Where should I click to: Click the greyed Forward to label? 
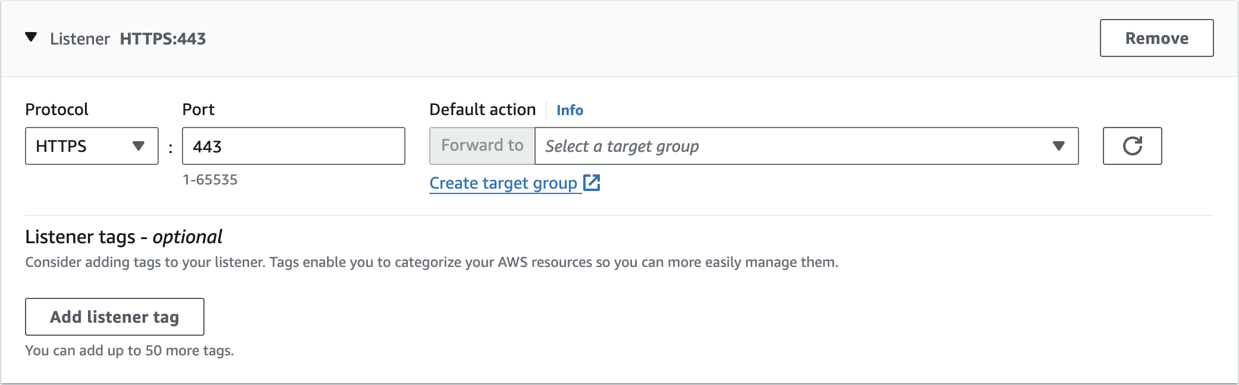click(482, 146)
